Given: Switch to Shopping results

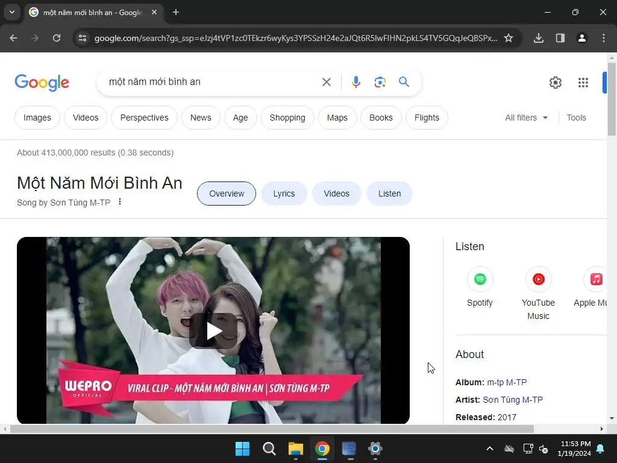Looking at the screenshot, I should [x=287, y=118].
